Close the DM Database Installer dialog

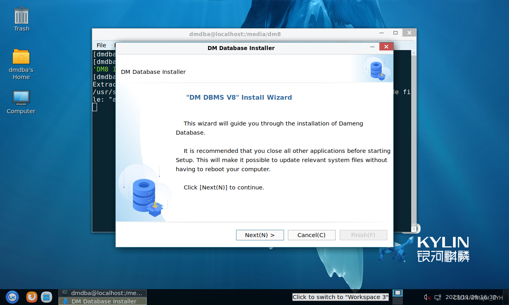pos(386,47)
